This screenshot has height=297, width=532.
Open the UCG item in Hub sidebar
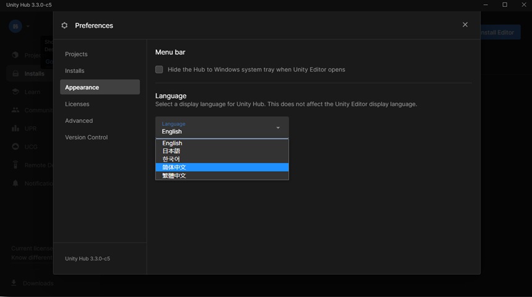point(31,146)
